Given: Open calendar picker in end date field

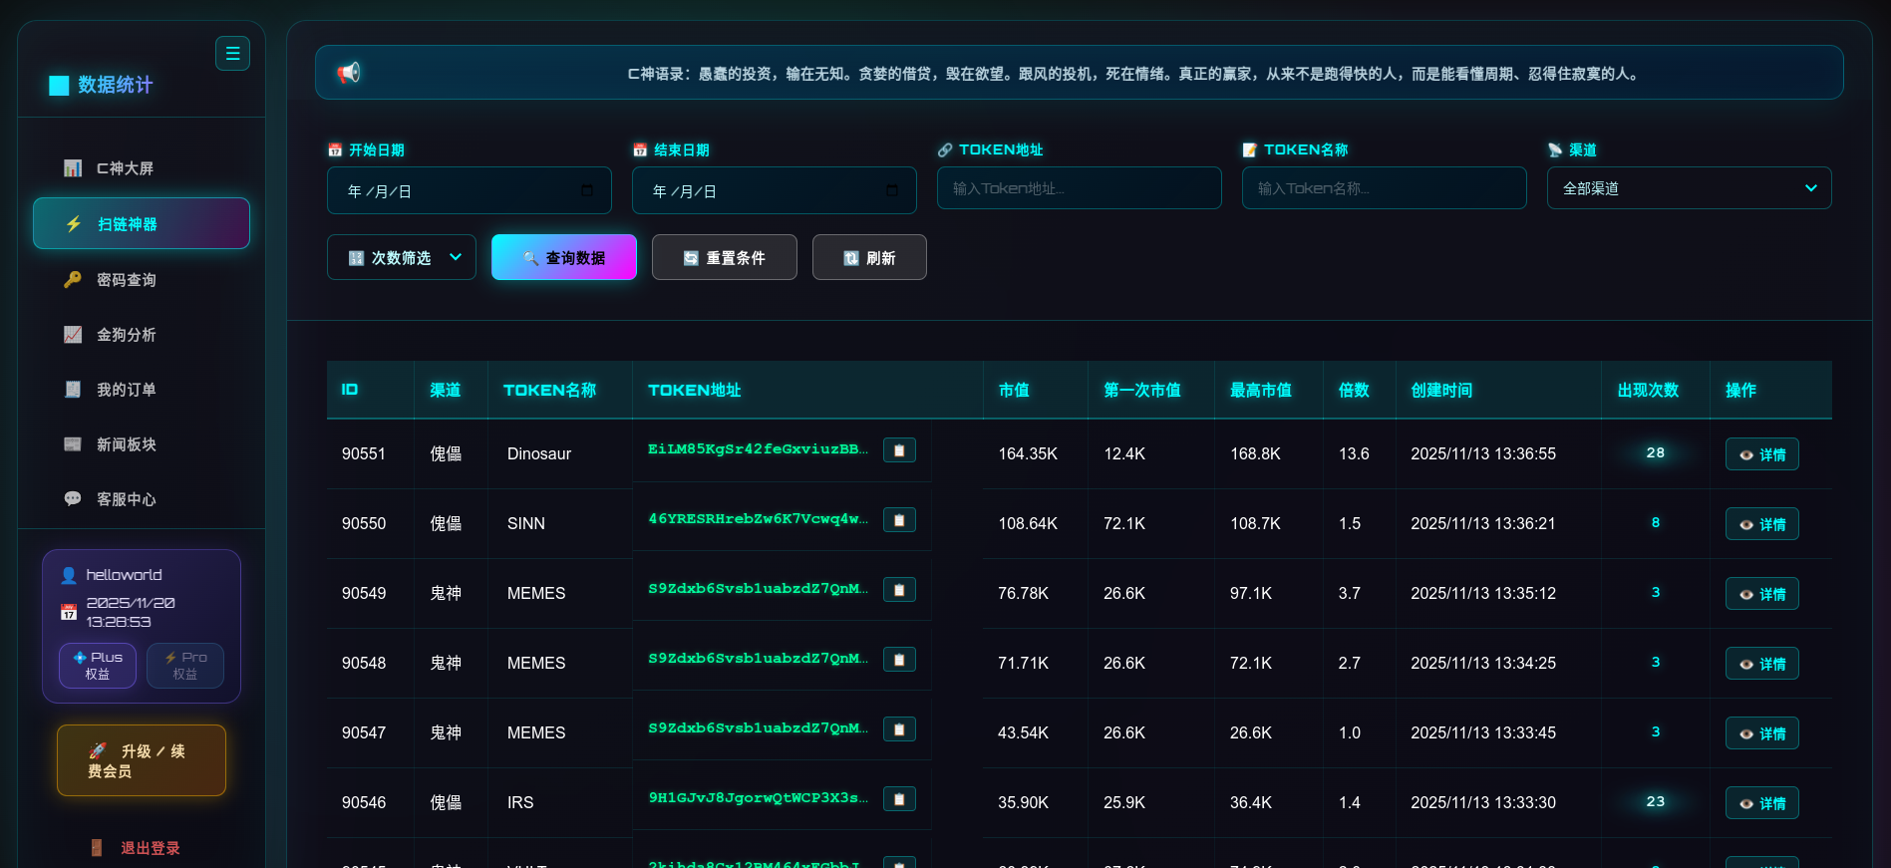Looking at the screenshot, I should click(892, 190).
